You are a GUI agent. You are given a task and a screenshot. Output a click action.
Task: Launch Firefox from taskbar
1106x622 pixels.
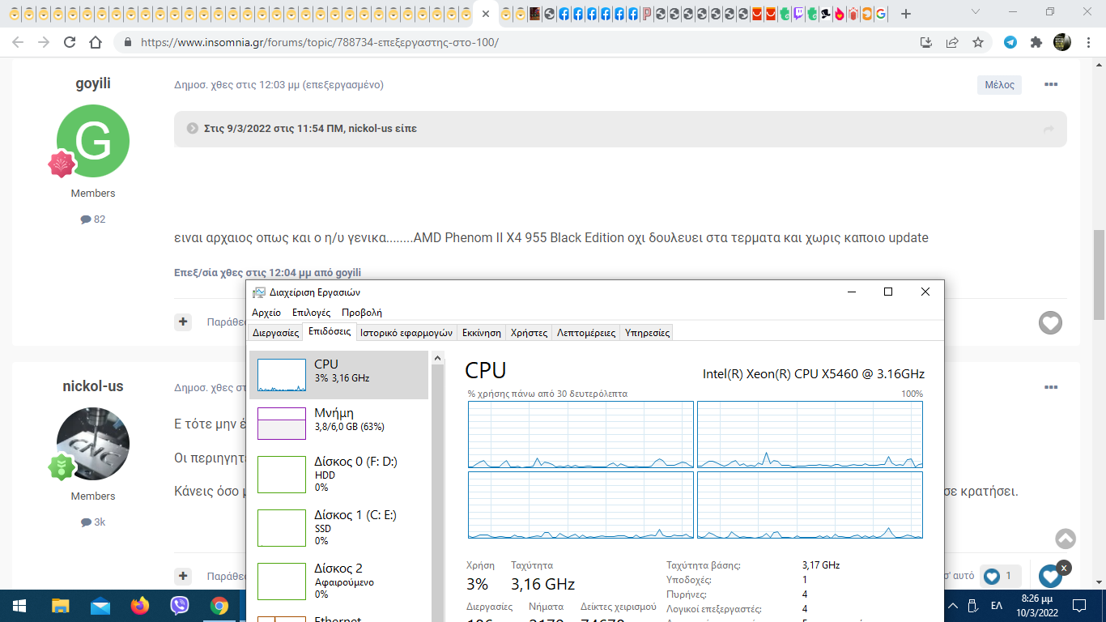(x=140, y=606)
